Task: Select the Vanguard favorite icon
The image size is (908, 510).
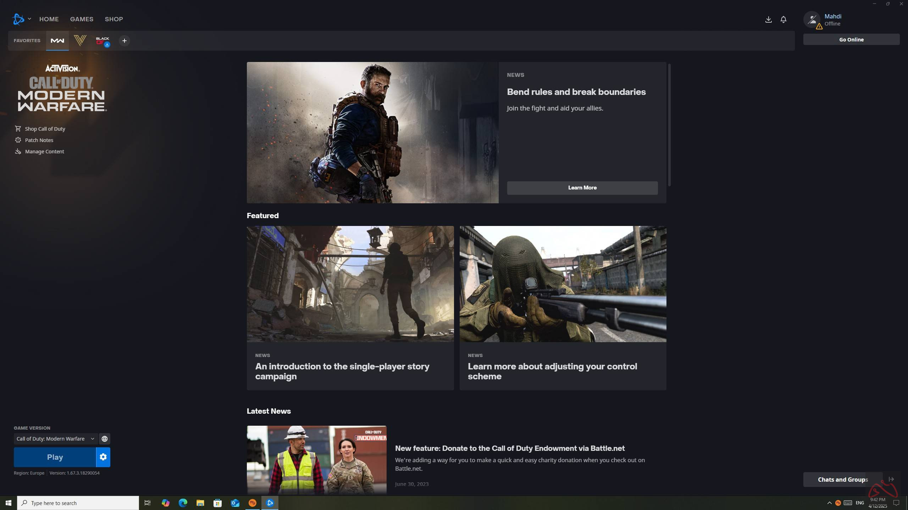Action: [81, 40]
